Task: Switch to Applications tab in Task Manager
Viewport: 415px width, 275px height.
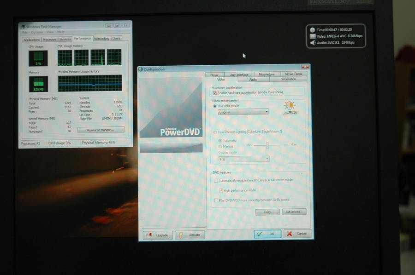Action: point(32,40)
